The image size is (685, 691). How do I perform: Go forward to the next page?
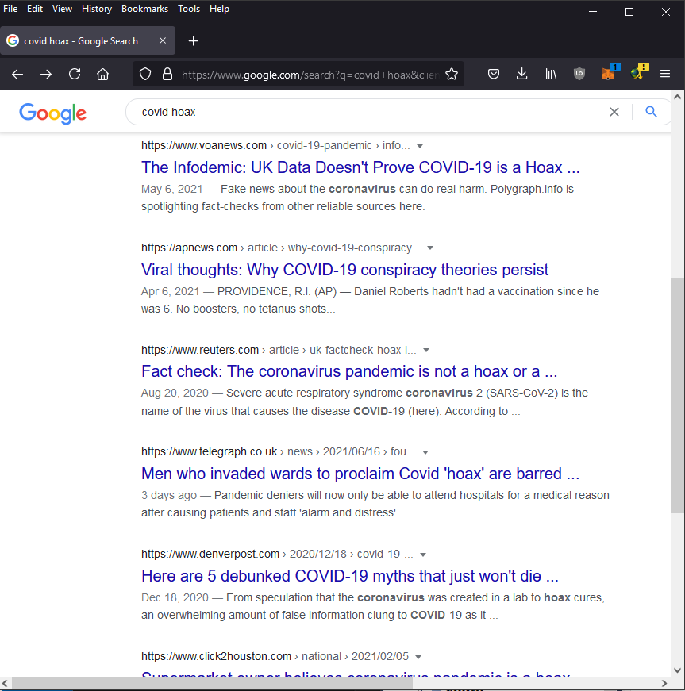46,74
